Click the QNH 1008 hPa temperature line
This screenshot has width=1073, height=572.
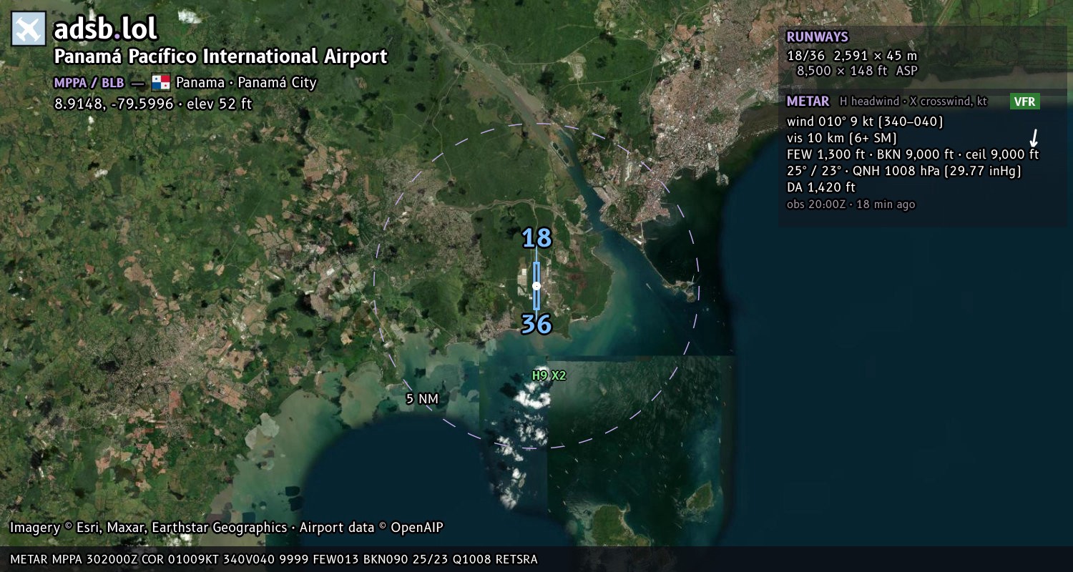coord(904,172)
